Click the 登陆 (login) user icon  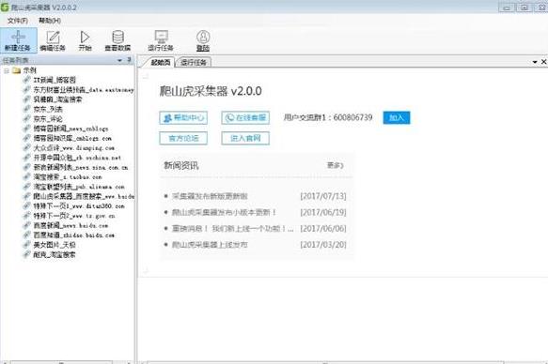(203, 40)
